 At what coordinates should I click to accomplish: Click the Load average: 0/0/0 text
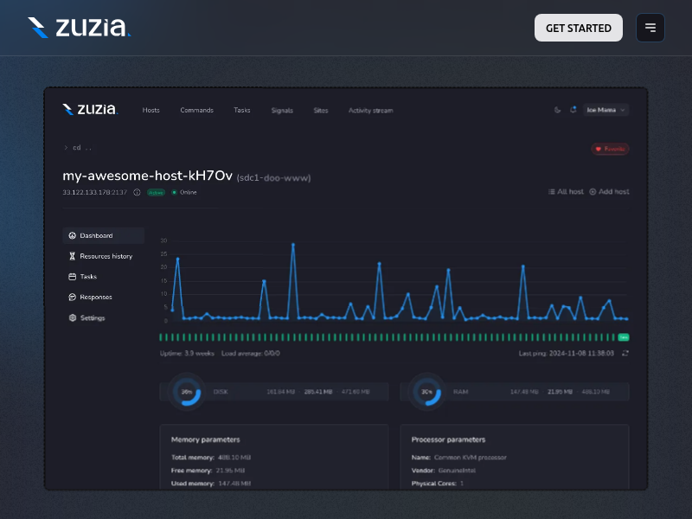click(250, 353)
